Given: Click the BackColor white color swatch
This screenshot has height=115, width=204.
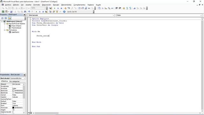Looking at the screenshot, I should [x=13, y=90].
